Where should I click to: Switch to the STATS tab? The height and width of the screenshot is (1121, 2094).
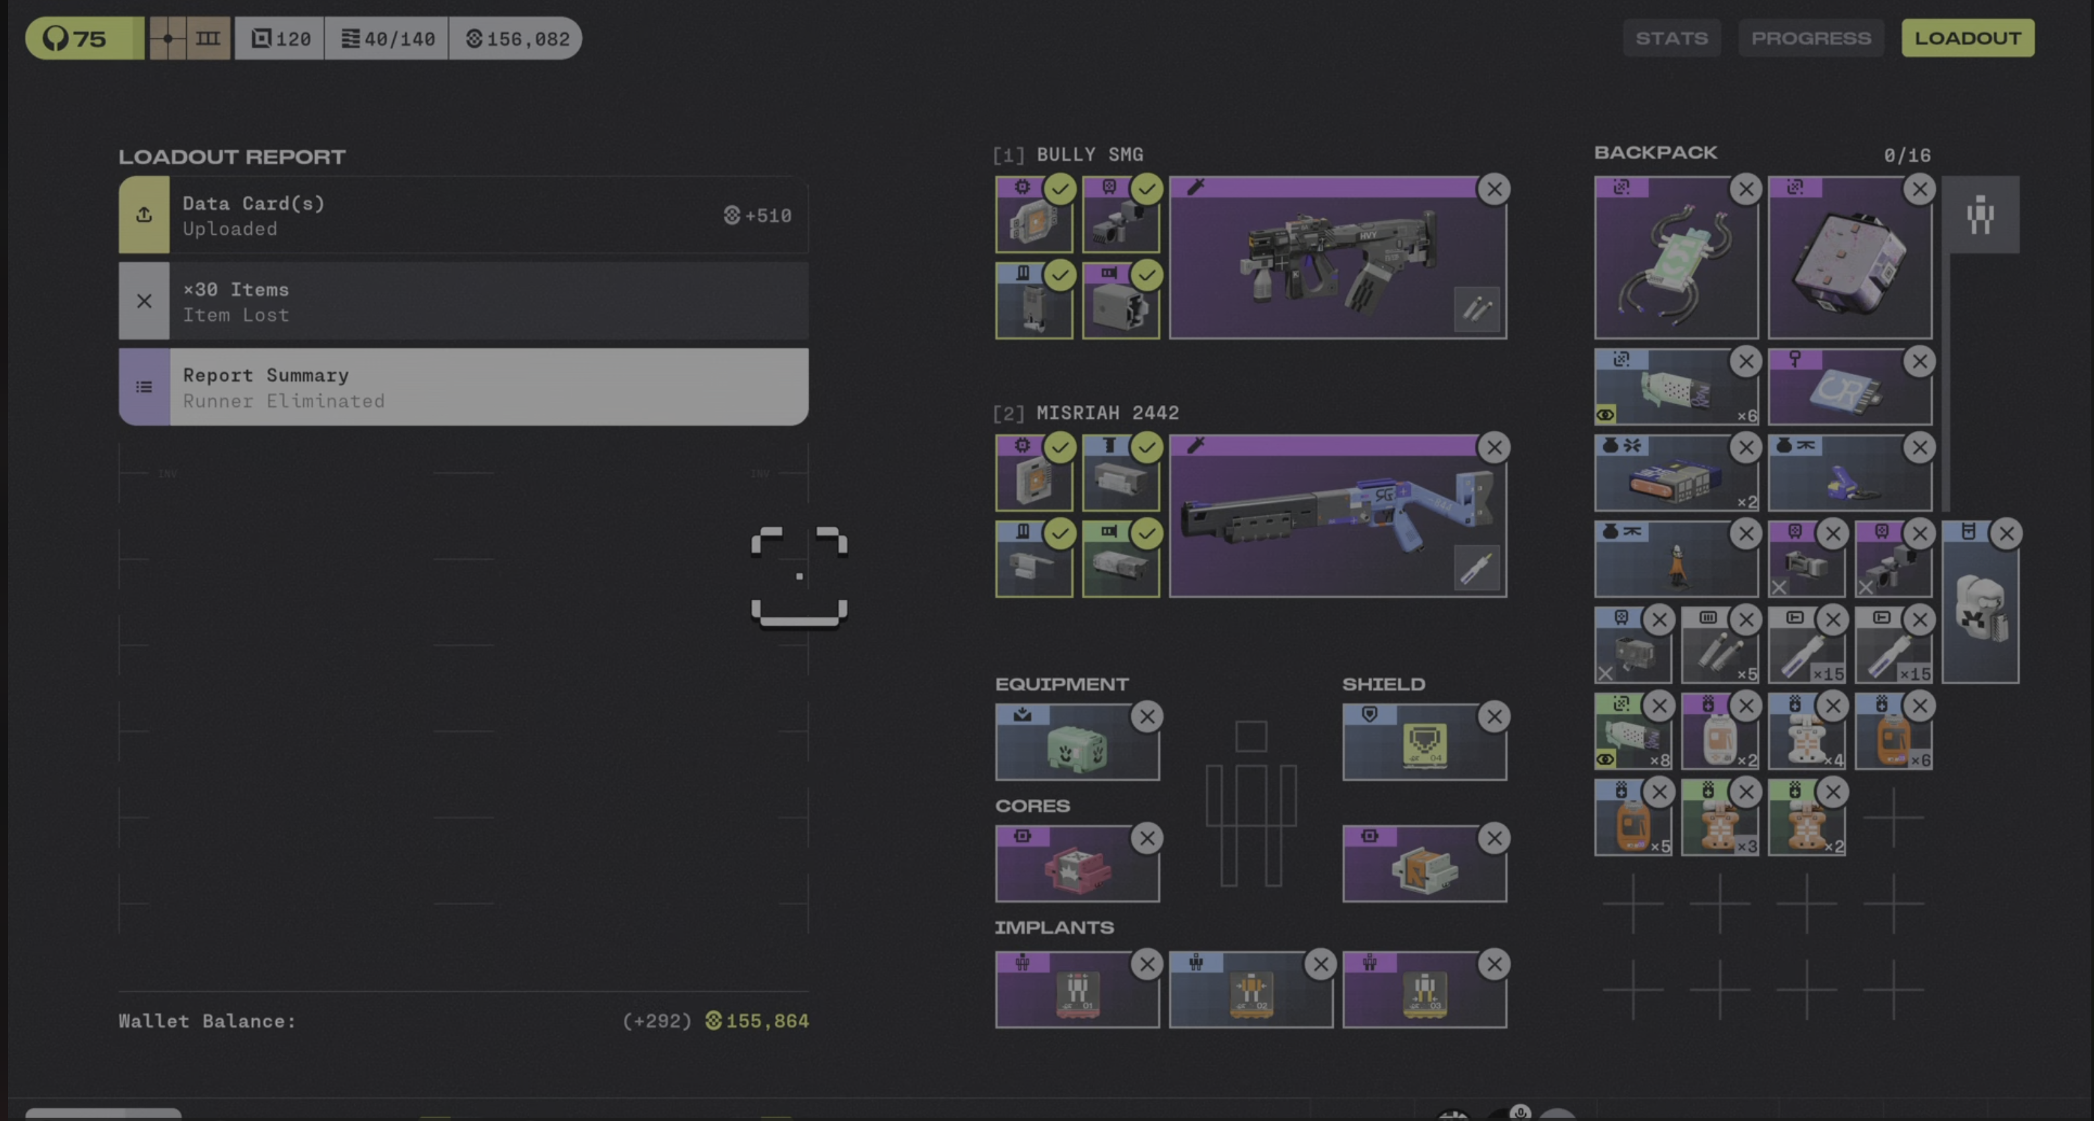(1671, 38)
